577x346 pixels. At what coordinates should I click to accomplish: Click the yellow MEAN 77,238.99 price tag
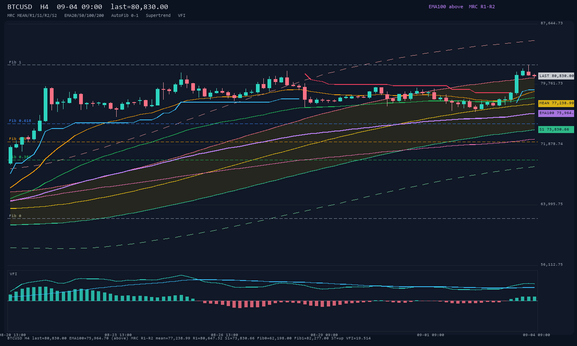tap(556, 103)
